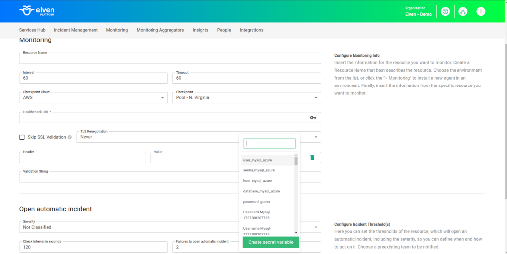Click the Elven Platform logo
The image size is (507, 254).
[x=38, y=11]
